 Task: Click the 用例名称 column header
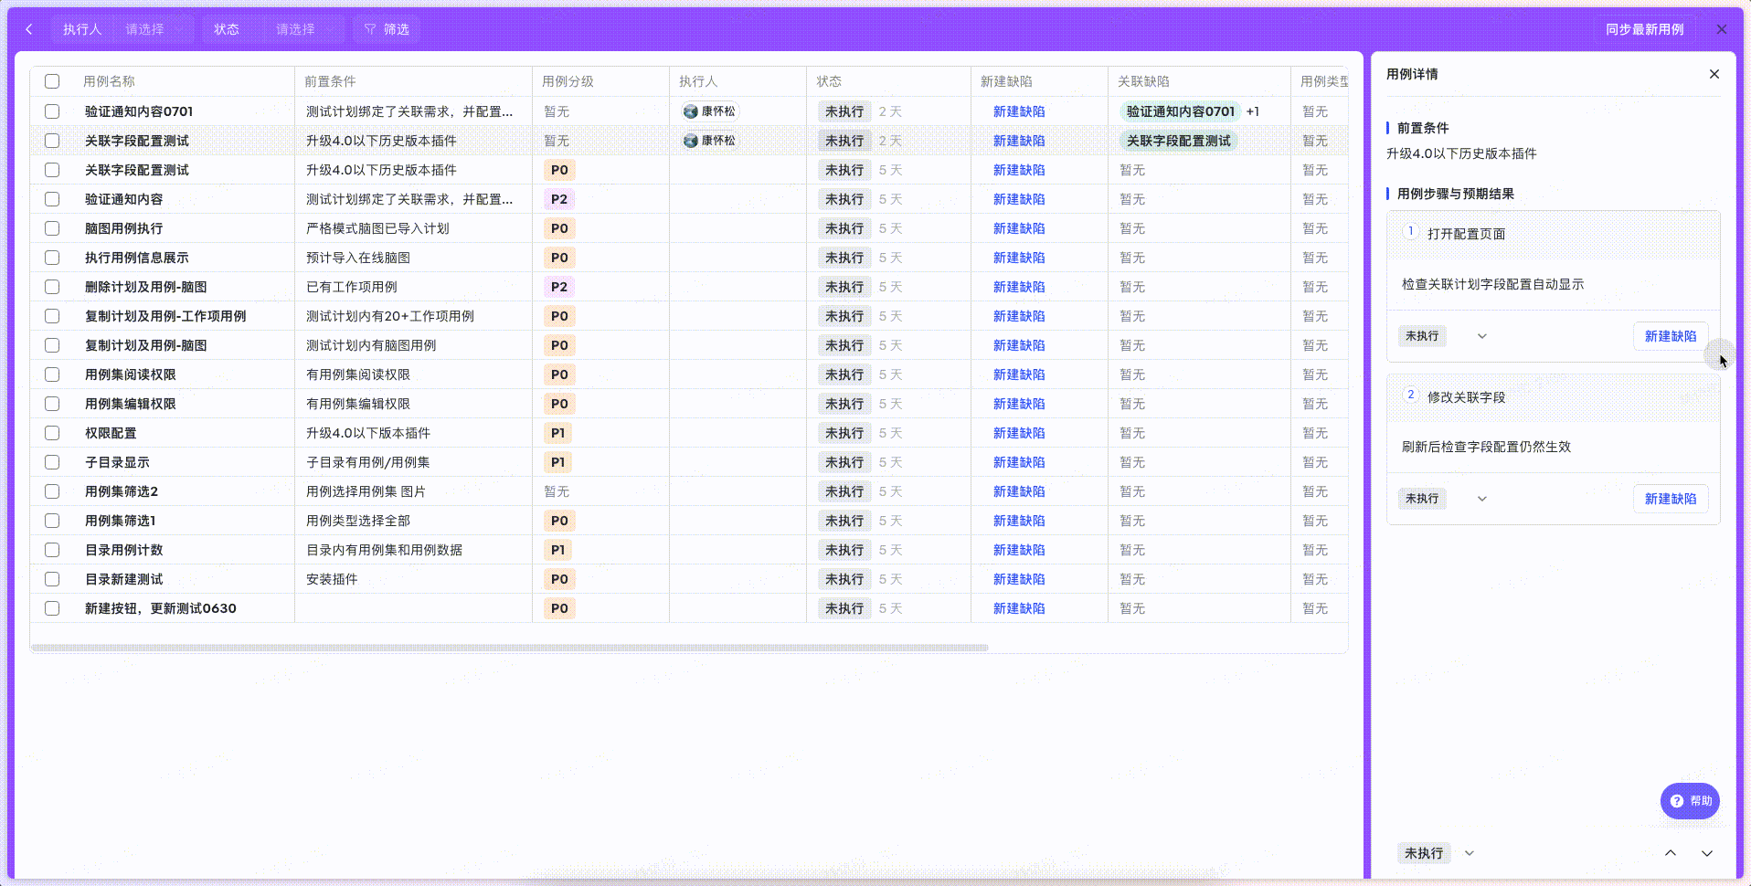click(x=109, y=81)
